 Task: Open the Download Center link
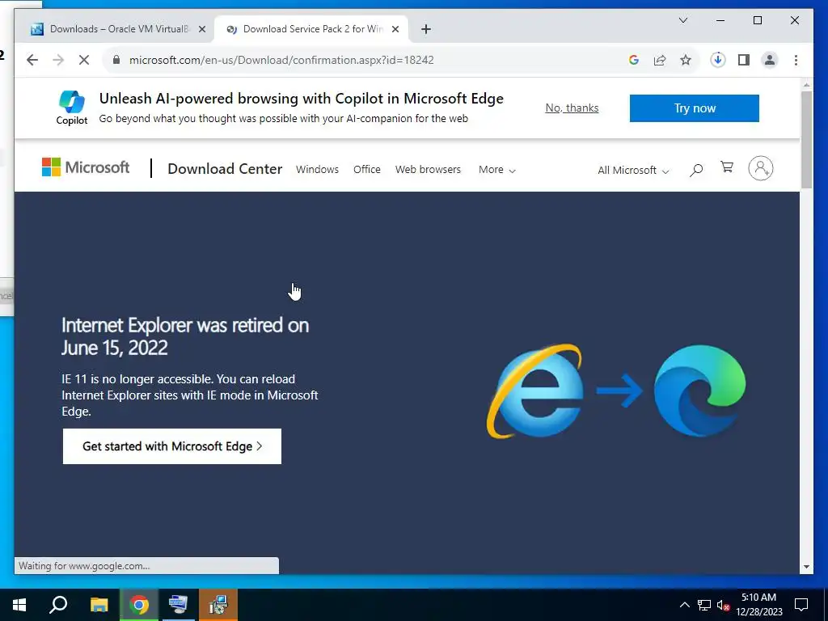(x=225, y=169)
